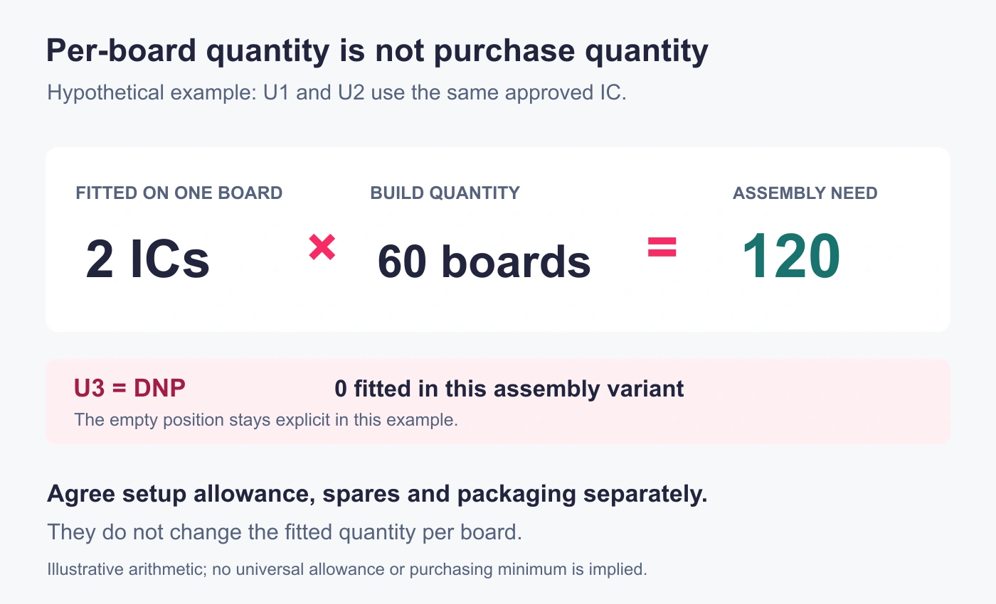Click the pink multiplication cross symbol
Viewport: 996px width, 604px height.
pos(322,248)
